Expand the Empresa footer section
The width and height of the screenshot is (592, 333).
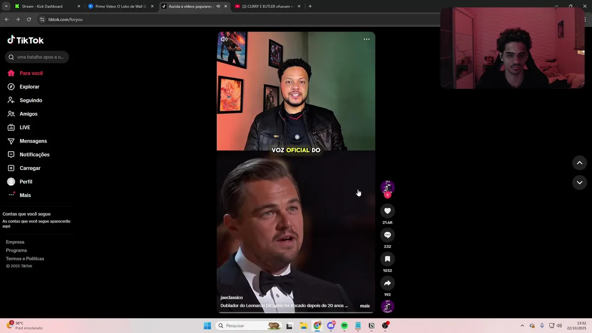click(15, 242)
